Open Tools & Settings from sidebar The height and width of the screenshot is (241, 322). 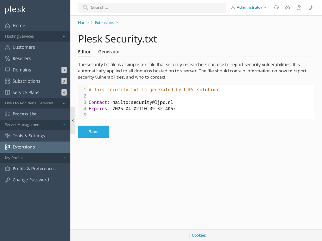[29, 136]
